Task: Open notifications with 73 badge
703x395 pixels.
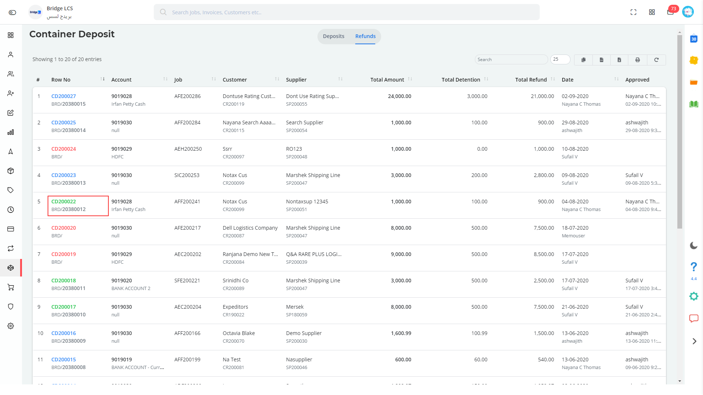Action: 671,11
